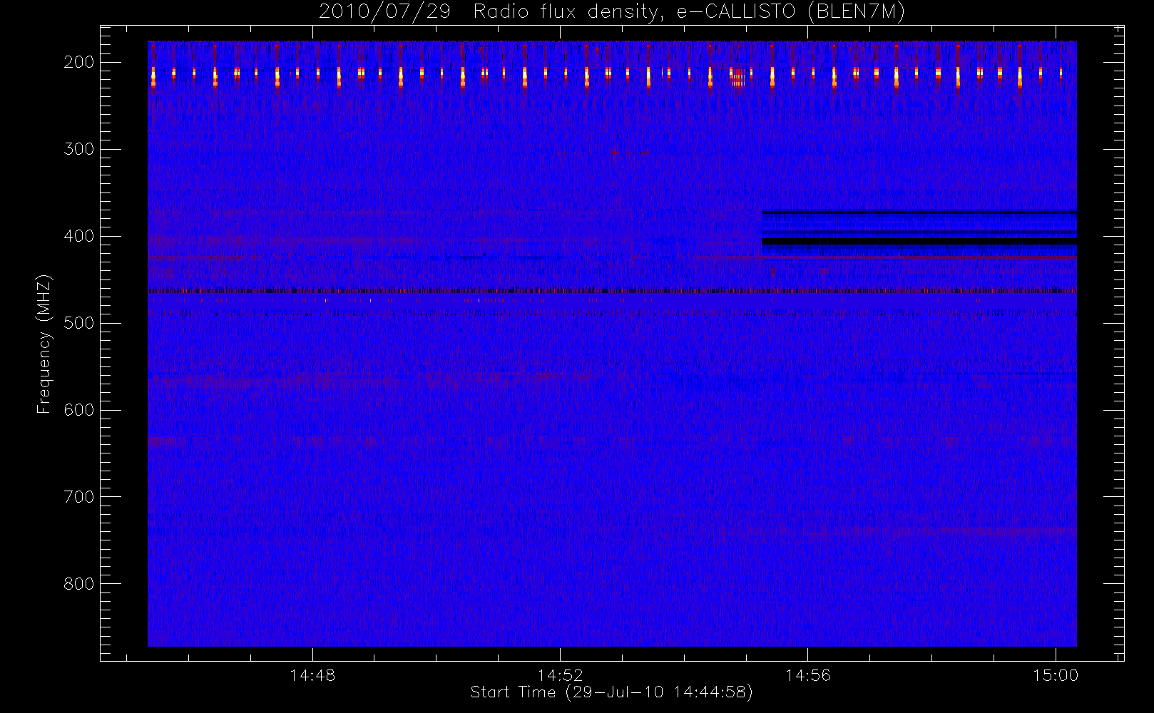Click the 800 frequency tick label
The height and width of the screenshot is (713, 1154).
pos(79,584)
